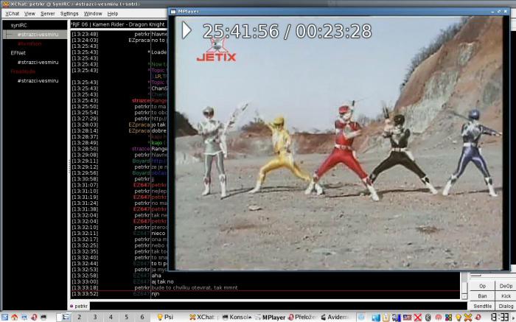
Task: Switch to virtual desktop 6
Action: pyautogui.click(x=142, y=317)
